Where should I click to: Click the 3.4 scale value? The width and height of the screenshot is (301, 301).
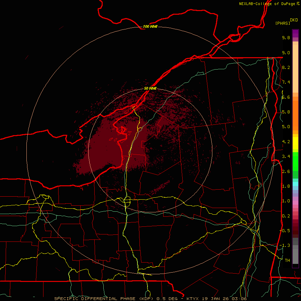(286, 157)
